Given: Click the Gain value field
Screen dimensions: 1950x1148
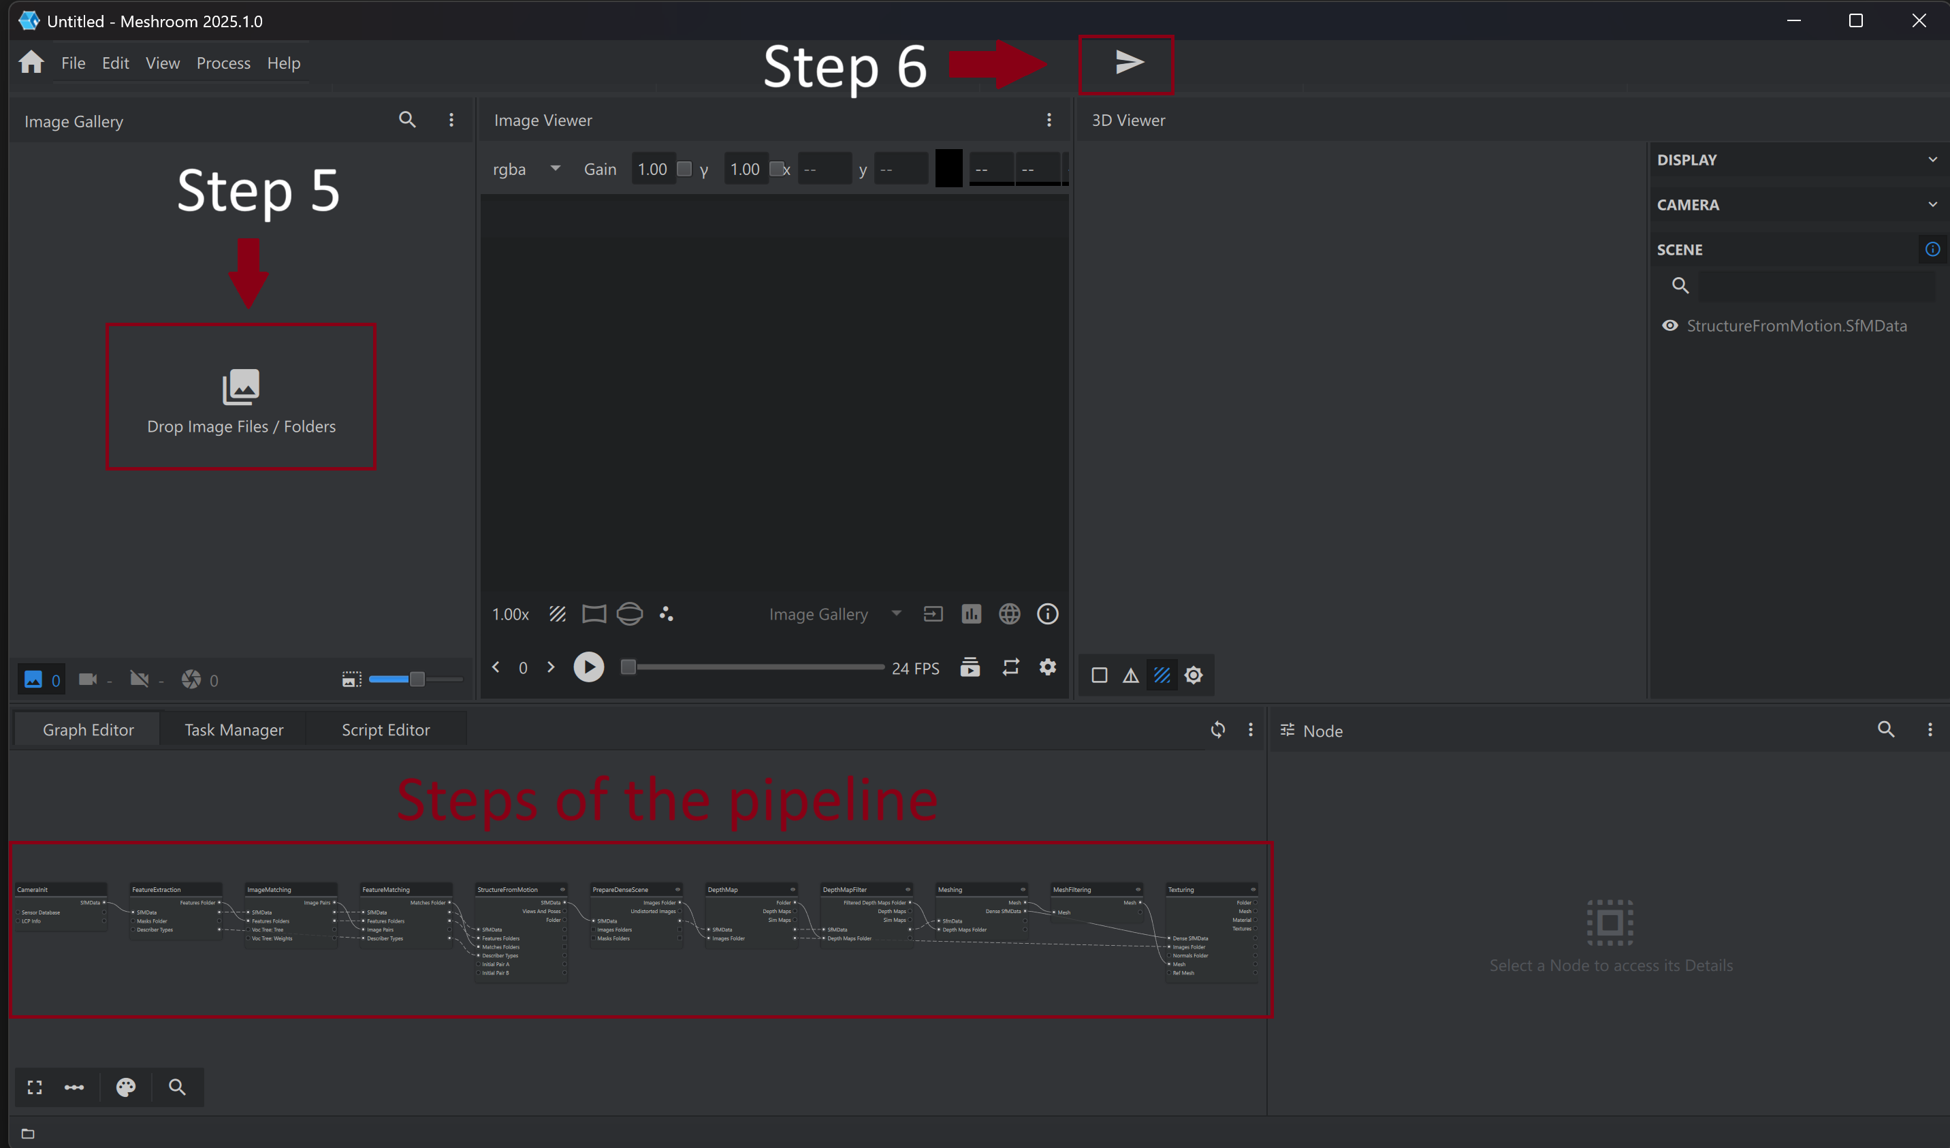Looking at the screenshot, I should tap(652, 169).
